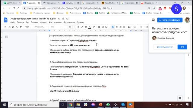Open line spacing options
Screen dimensions: 193x108
(129, 27)
